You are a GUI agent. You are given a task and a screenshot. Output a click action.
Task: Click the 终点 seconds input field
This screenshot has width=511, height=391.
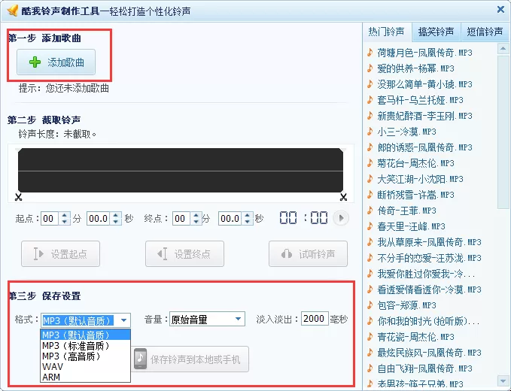tap(230, 219)
